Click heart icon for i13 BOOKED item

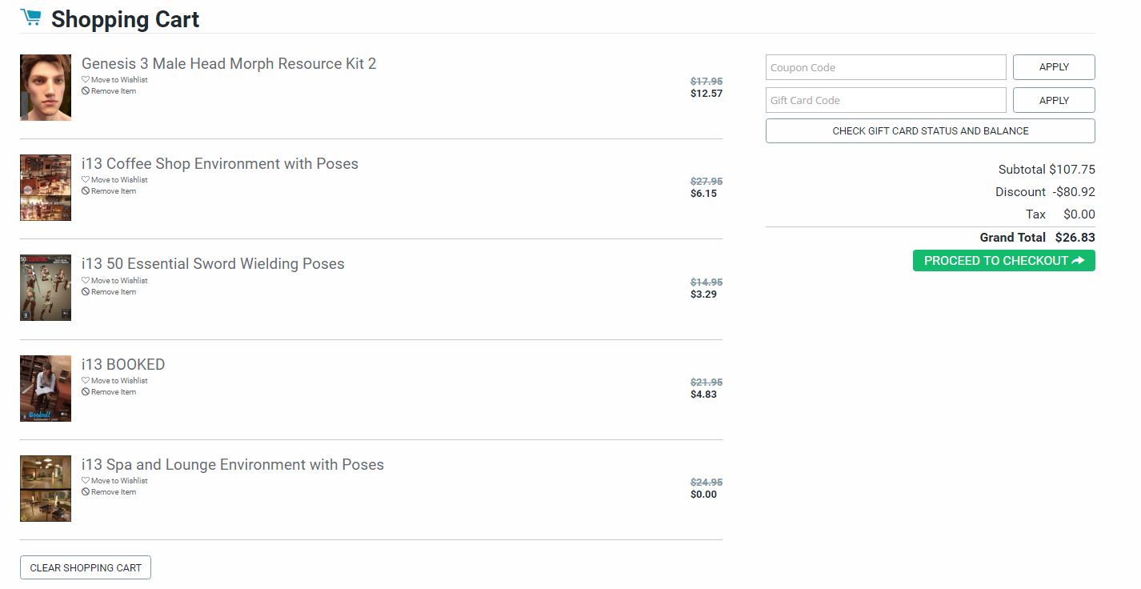pyautogui.click(x=86, y=381)
